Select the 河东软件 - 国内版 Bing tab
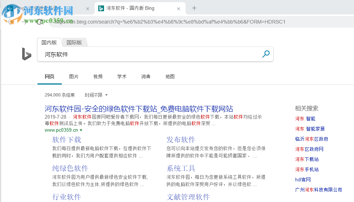This screenshot has width=354, height=202. point(140,8)
